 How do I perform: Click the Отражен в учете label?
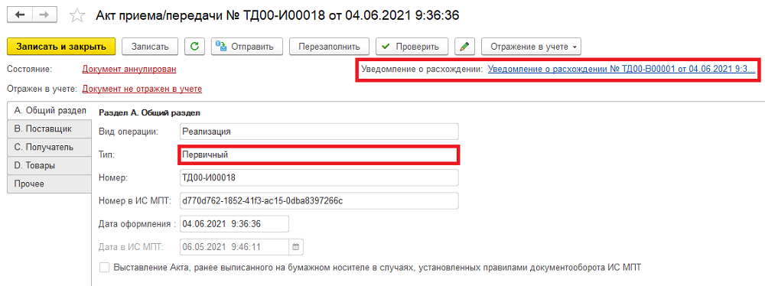42,89
